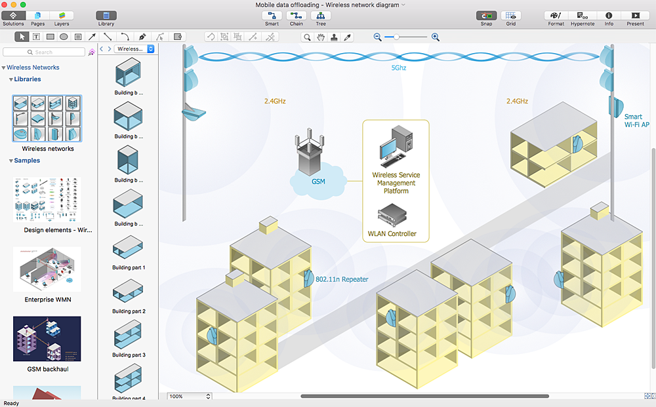Select the Ellipse drawing tool
Screen dimensions: 656x407
click(64, 37)
